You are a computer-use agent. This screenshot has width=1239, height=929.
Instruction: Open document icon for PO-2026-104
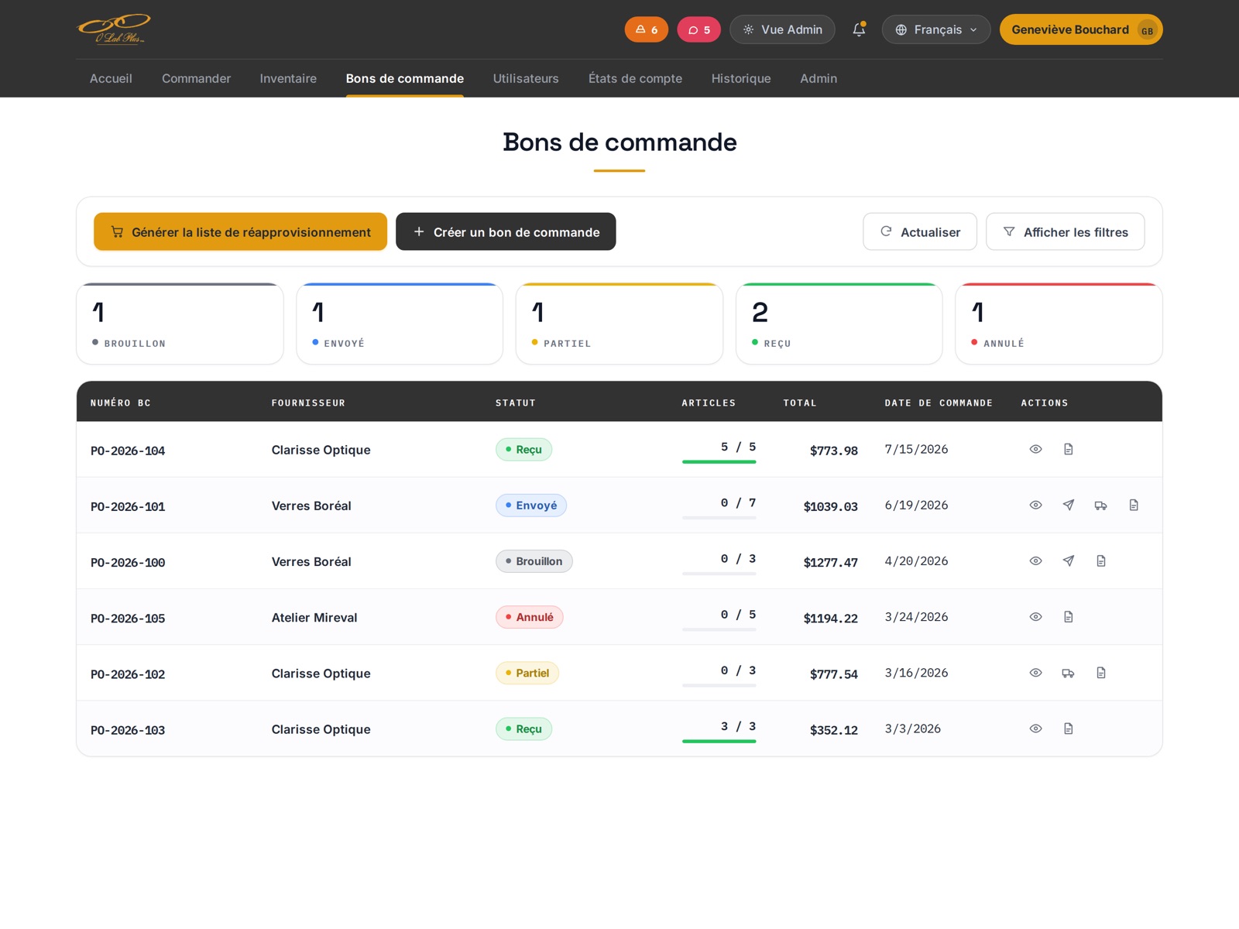click(x=1069, y=449)
